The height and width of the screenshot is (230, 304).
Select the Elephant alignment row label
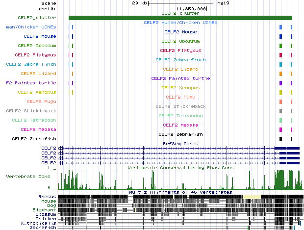click(x=45, y=210)
